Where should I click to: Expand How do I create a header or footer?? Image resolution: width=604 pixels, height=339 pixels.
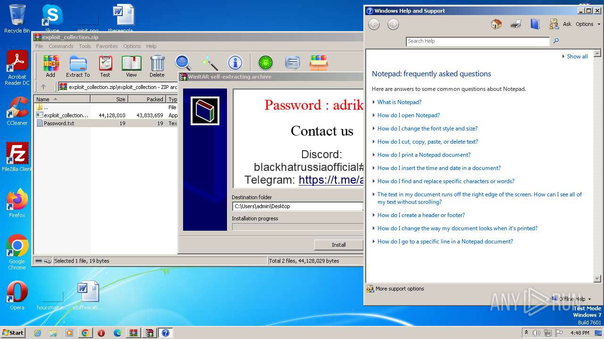(x=421, y=215)
